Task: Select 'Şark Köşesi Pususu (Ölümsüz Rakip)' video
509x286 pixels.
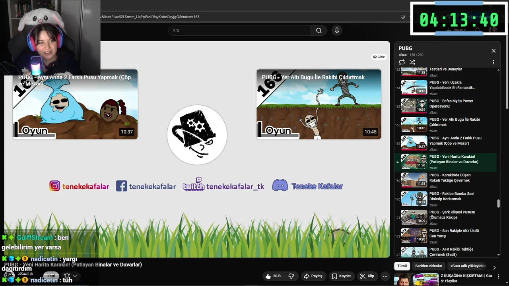Action: [445, 218]
